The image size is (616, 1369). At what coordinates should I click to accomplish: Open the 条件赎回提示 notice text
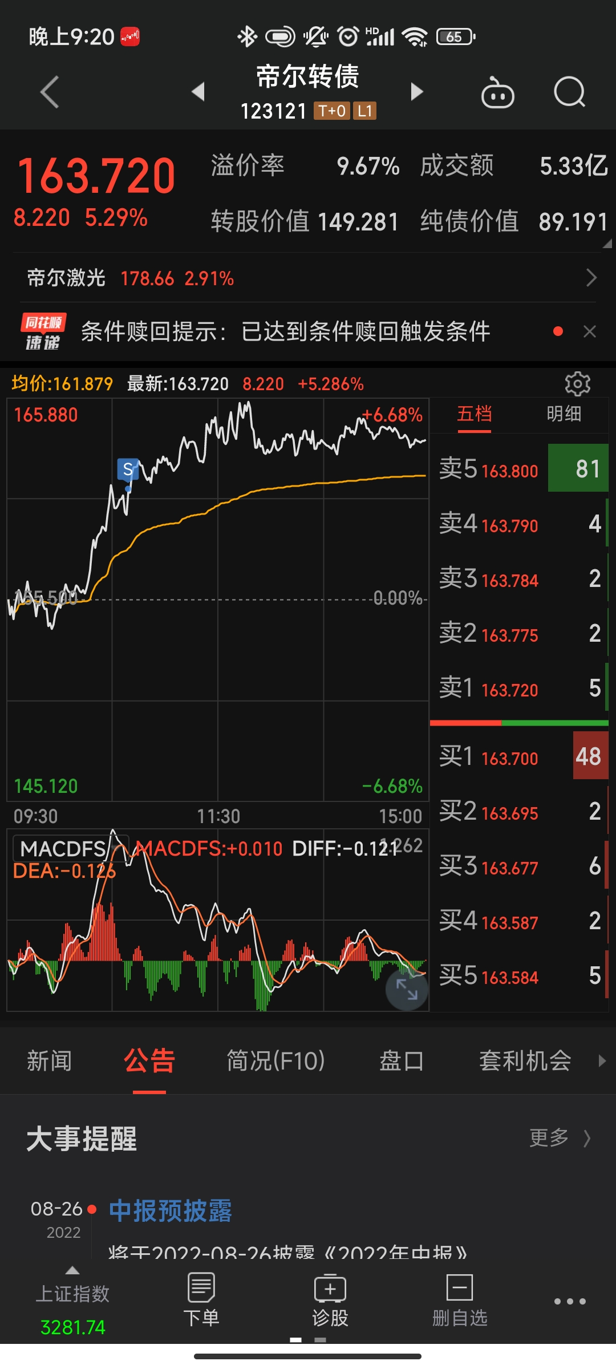pos(285,331)
